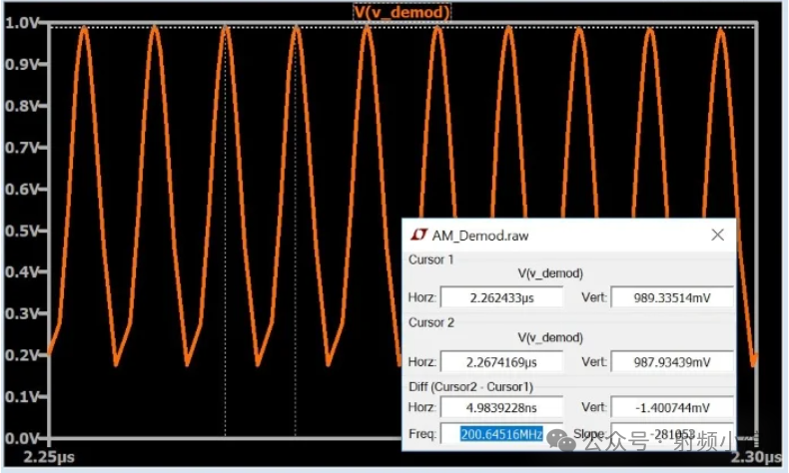Click the 0.5V label on vertical axis
This screenshot has height=473, width=789.
click(x=22, y=230)
